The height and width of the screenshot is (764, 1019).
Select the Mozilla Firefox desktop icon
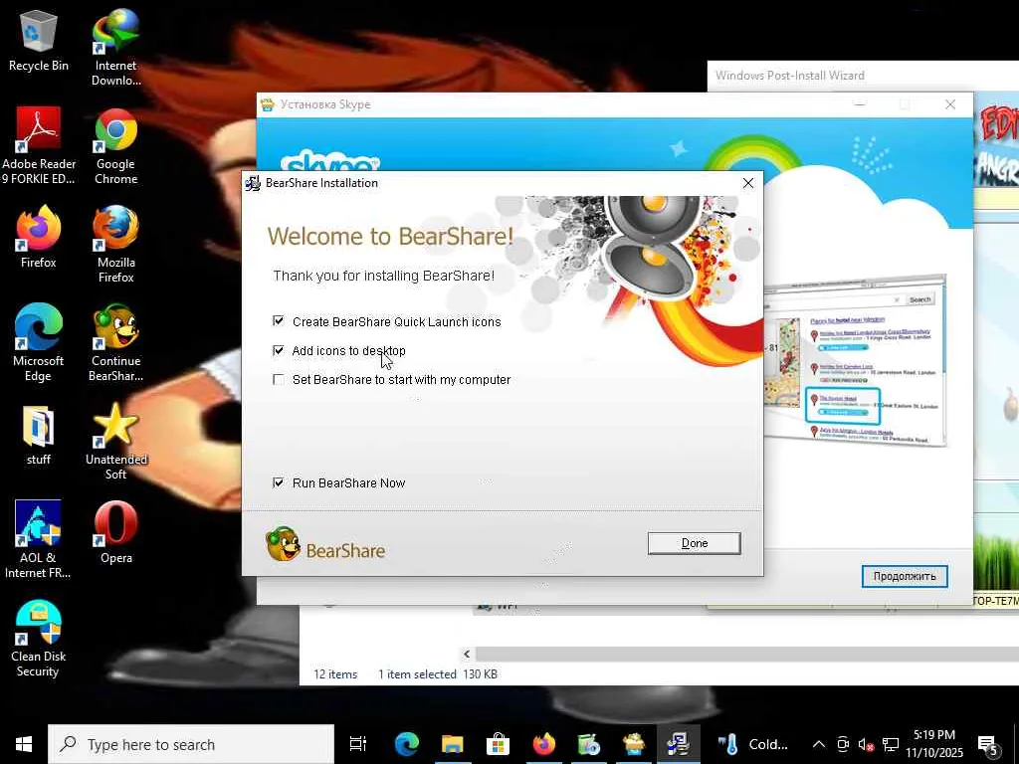[115, 245]
